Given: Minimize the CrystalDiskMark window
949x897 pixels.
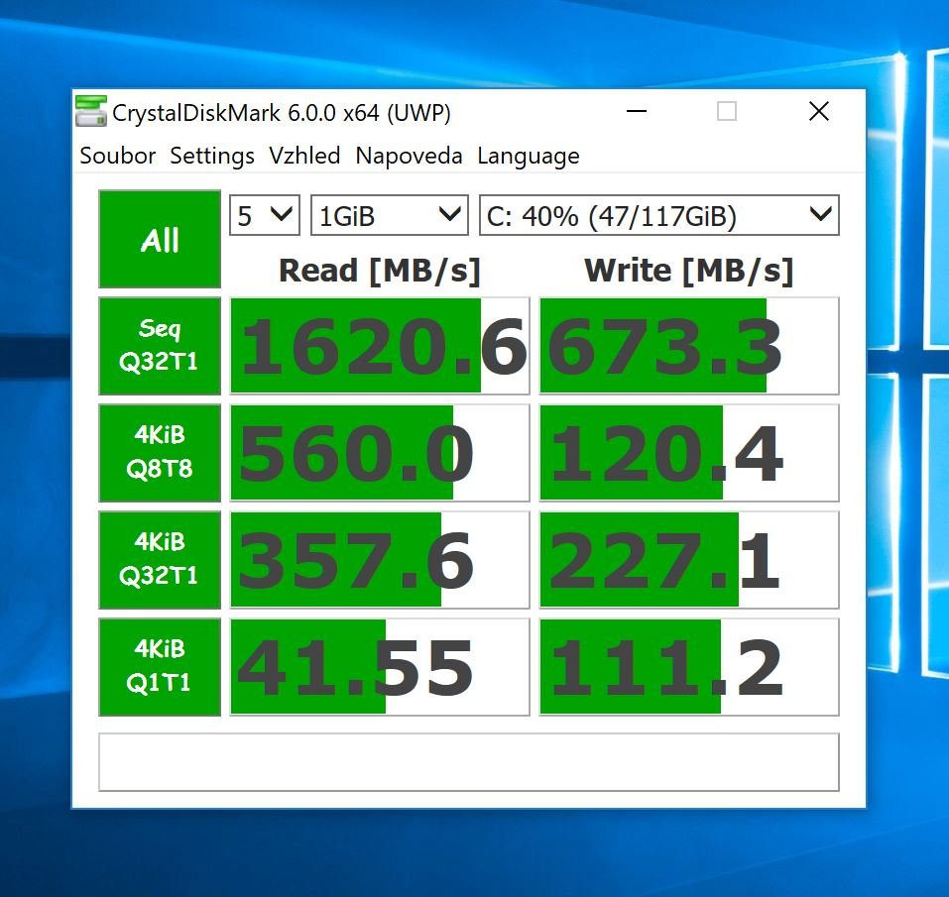Looking at the screenshot, I should [x=637, y=111].
